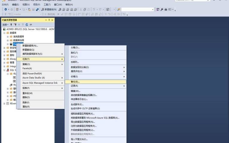Open Activity Monitor from Object Explorer toolbar
229x143 pixels.
(31, 25)
